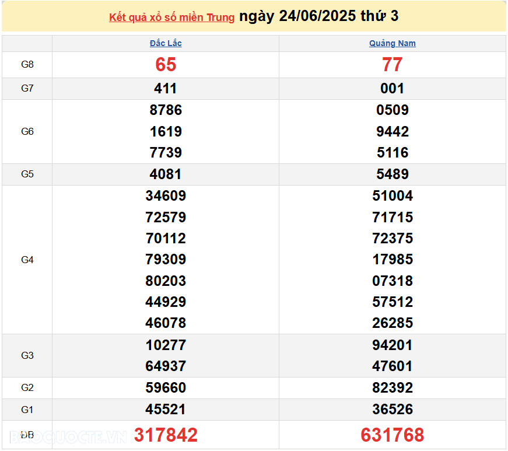The image size is (508, 451).
Task: Click the G7 row label
Action: coord(27,89)
